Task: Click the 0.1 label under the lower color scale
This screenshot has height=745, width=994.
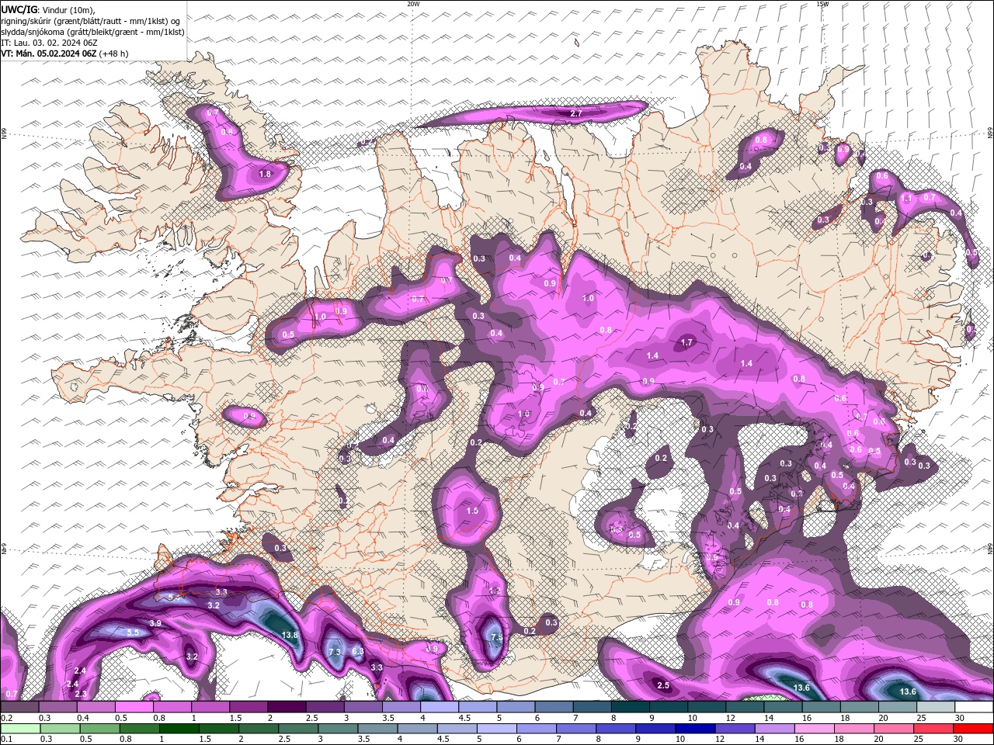Action: pyautogui.click(x=5, y=740)
